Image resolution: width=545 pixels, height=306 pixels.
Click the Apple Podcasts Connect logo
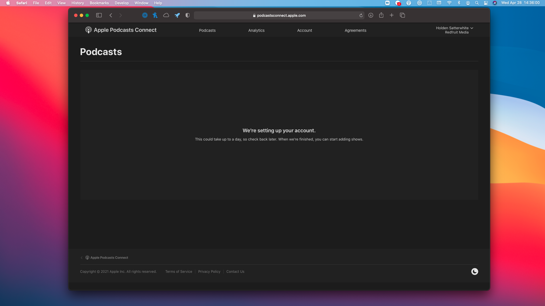[121, 30]
